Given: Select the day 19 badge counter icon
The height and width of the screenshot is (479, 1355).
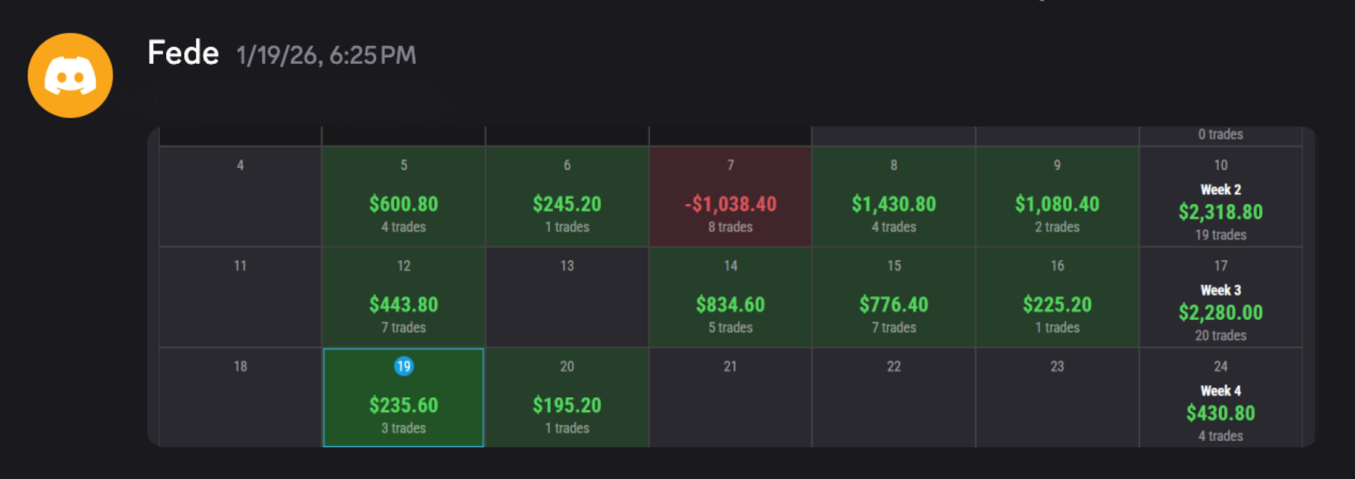Looking at the screenshot, I should click(x=403, y=366).
